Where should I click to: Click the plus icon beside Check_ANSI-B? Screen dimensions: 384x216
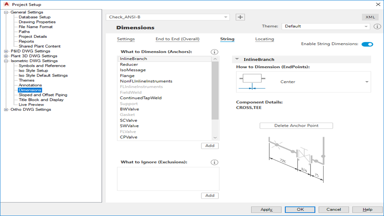(240, 17)
